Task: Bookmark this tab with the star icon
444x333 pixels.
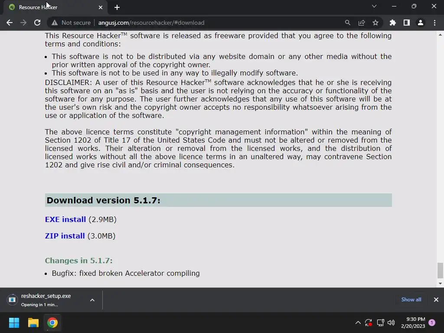Action: (375, 23)
